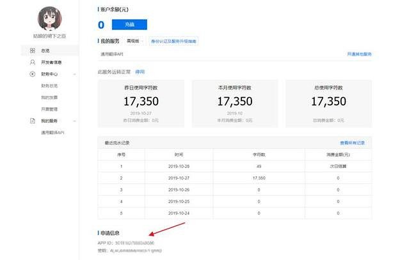Click the 开通其他服务 link
This screenshot has width=393, height=260.
click(359, 54)
